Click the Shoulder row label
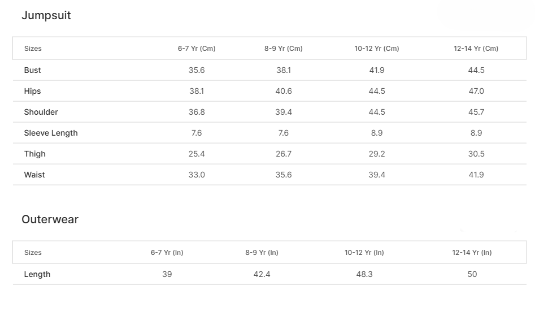 [x=41, y=112]
